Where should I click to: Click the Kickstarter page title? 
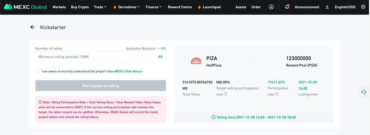53,27
